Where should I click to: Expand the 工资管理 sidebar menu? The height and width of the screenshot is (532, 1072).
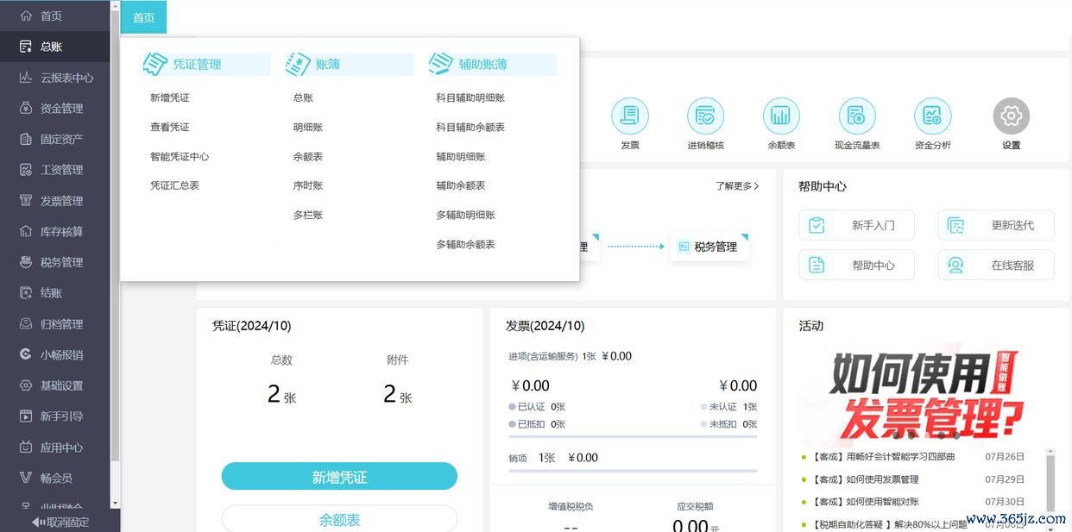[60, 170]
